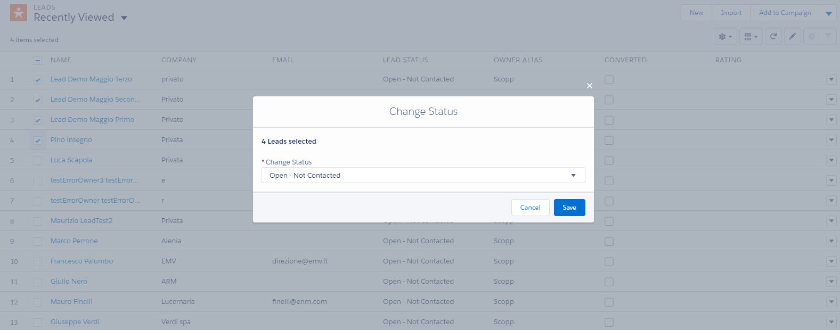Uncheck the Pino insegno row checkbox

(38, 141)
